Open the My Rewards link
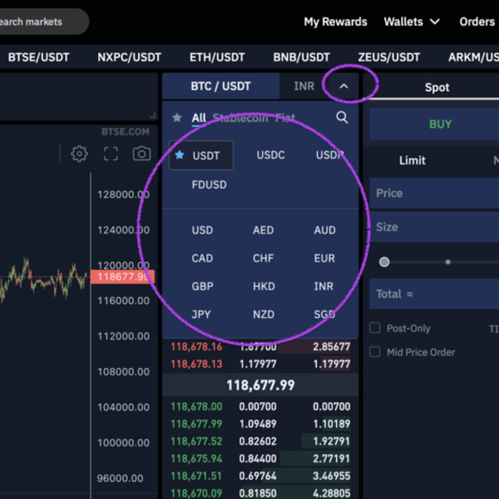This screenshot has width=499, height=499. pos(335,22)
